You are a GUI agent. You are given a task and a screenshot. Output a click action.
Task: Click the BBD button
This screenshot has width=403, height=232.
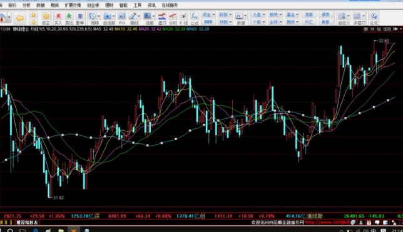[x=208, y=22]
